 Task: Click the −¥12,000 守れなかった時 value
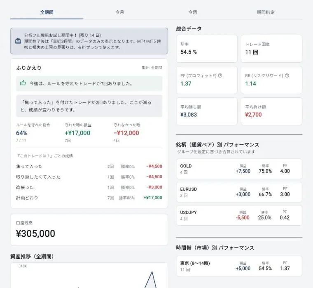(x=126, y=133)
